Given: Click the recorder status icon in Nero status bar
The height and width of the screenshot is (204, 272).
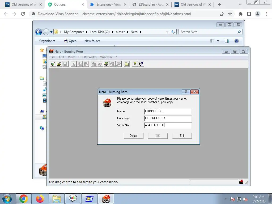Looking at the screenshot, I should (241, 182).
